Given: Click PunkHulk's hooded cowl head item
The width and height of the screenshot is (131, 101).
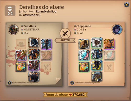Looking at the screenshot, I should click(34, 43).
